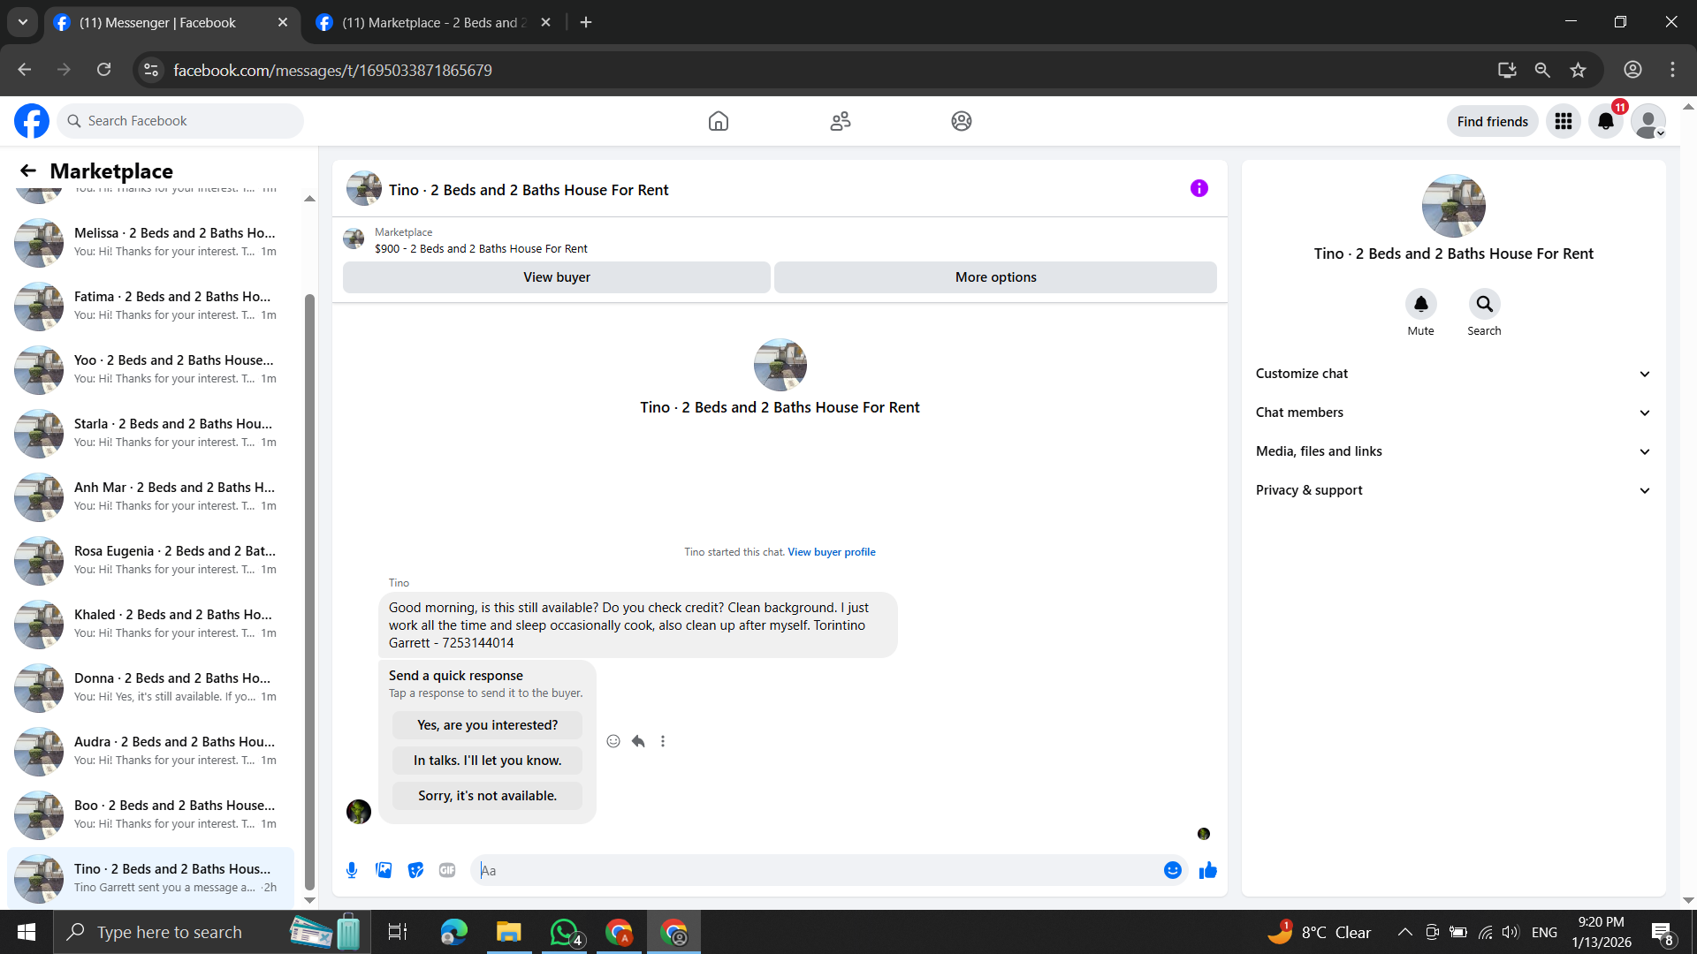Attach a photo with the image icon

[384, 870]
